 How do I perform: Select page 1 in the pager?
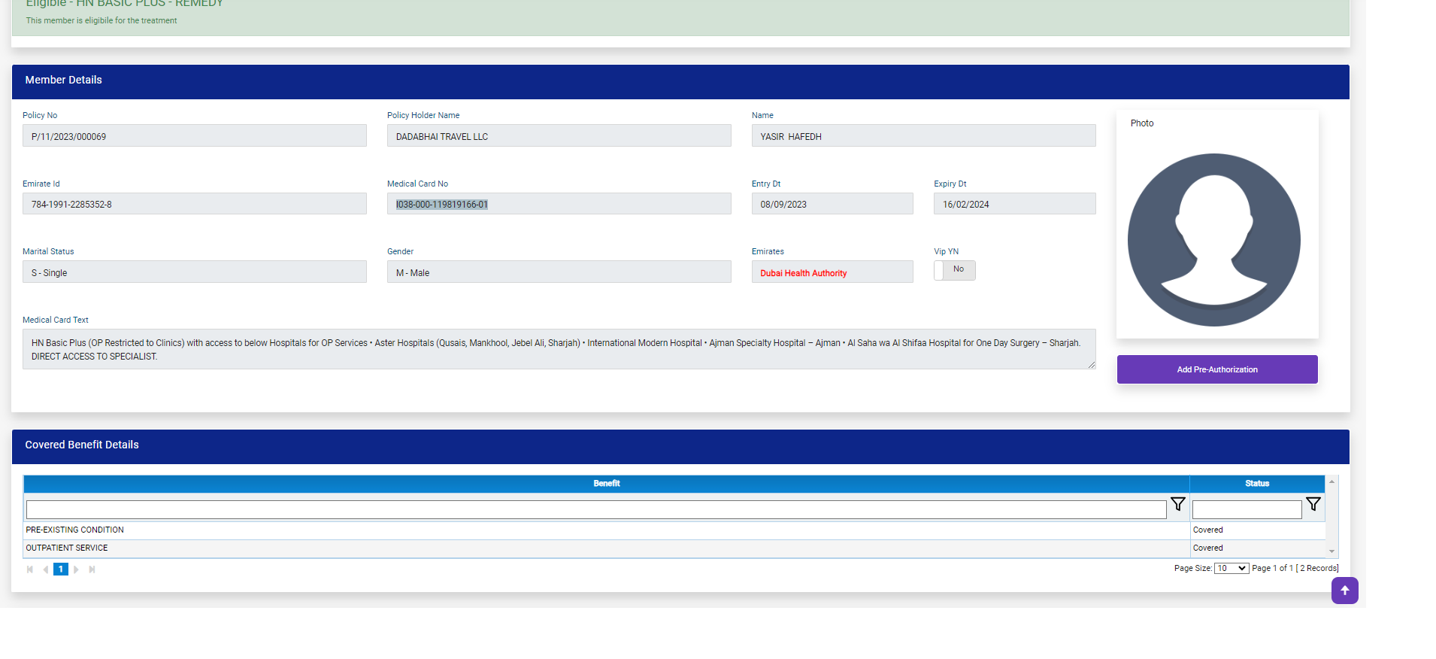pos(61,569)
